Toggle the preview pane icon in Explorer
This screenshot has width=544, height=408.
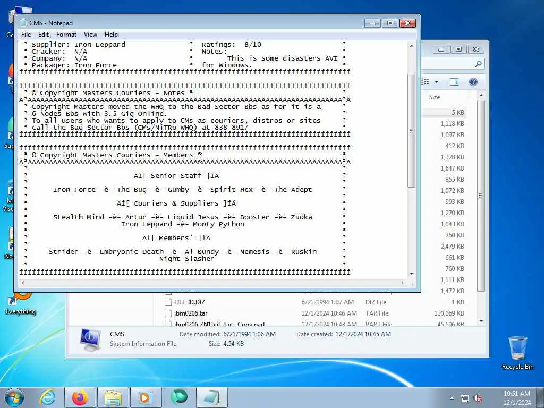tap(454, 82)
